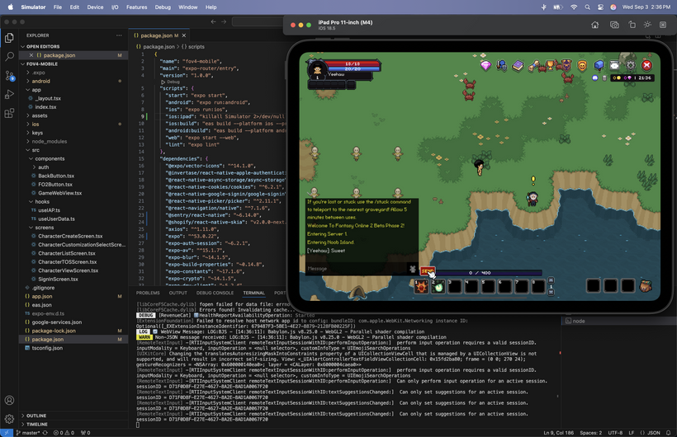Switch to the PROBLEMS panel tab

click(x=148, y=293)
